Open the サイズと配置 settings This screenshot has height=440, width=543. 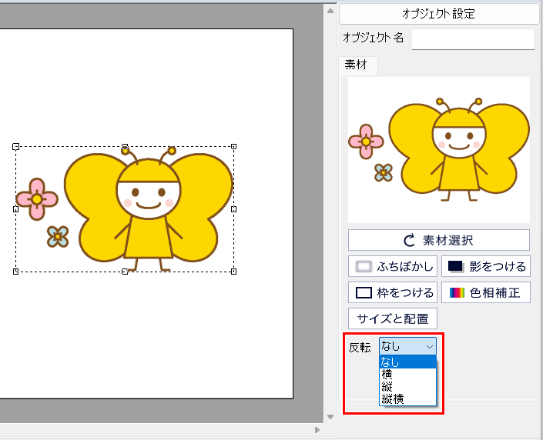pos(393,318)
